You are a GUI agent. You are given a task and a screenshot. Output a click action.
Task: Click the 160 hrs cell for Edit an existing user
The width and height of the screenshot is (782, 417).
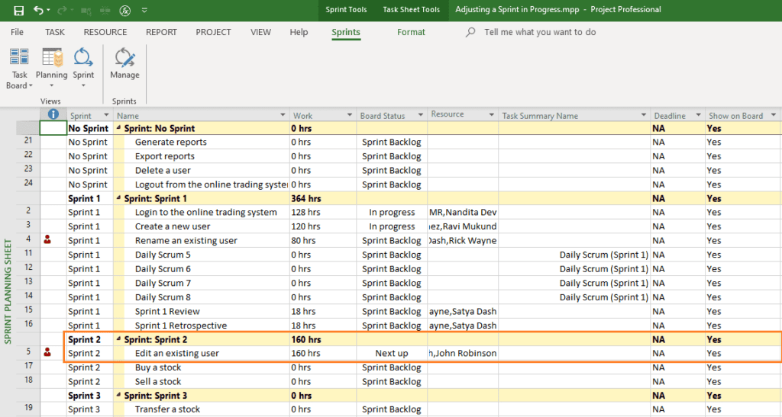tap(323, 353)
